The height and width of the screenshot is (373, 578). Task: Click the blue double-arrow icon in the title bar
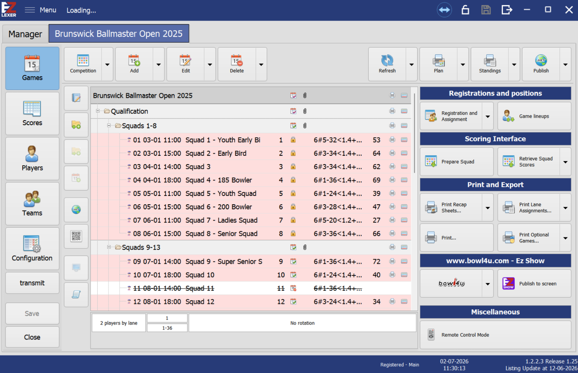point(444,10)
